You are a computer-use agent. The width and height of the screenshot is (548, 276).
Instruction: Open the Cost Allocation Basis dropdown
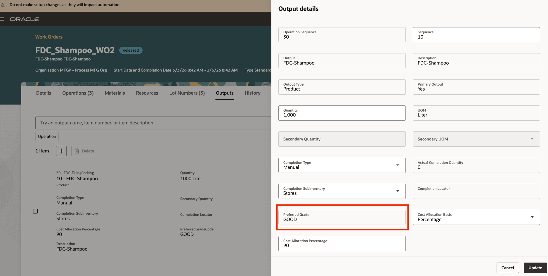476,217
